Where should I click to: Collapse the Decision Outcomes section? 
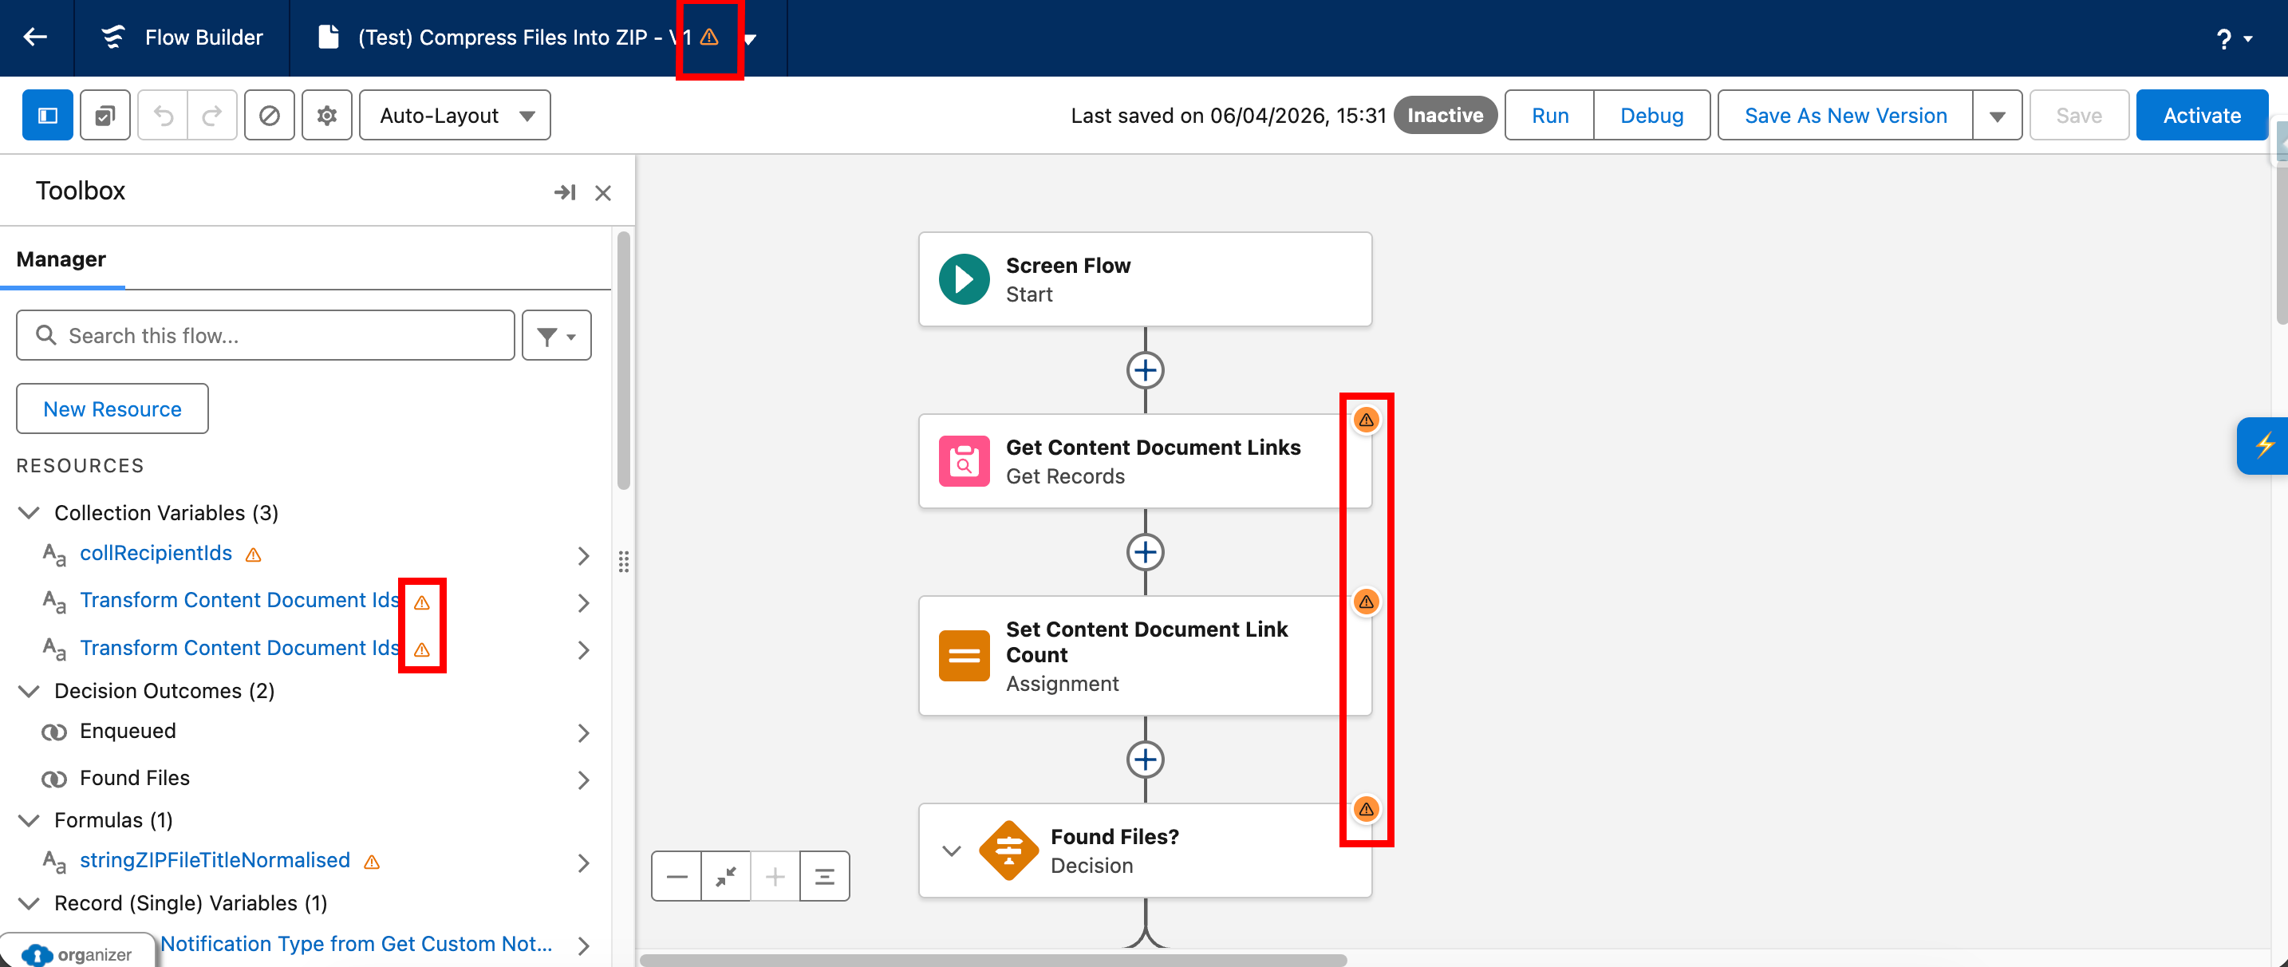[x=30, y=691]
